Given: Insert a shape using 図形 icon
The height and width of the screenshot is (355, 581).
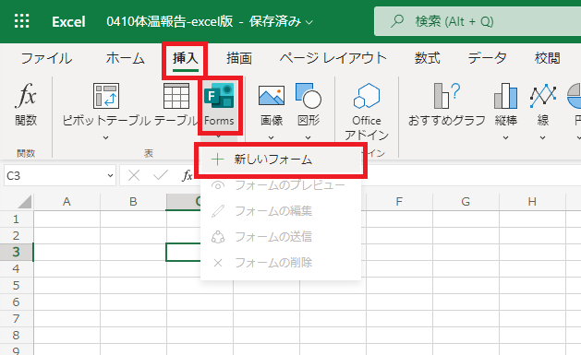Looking at the screenshot, I should (x=309, y=96).
